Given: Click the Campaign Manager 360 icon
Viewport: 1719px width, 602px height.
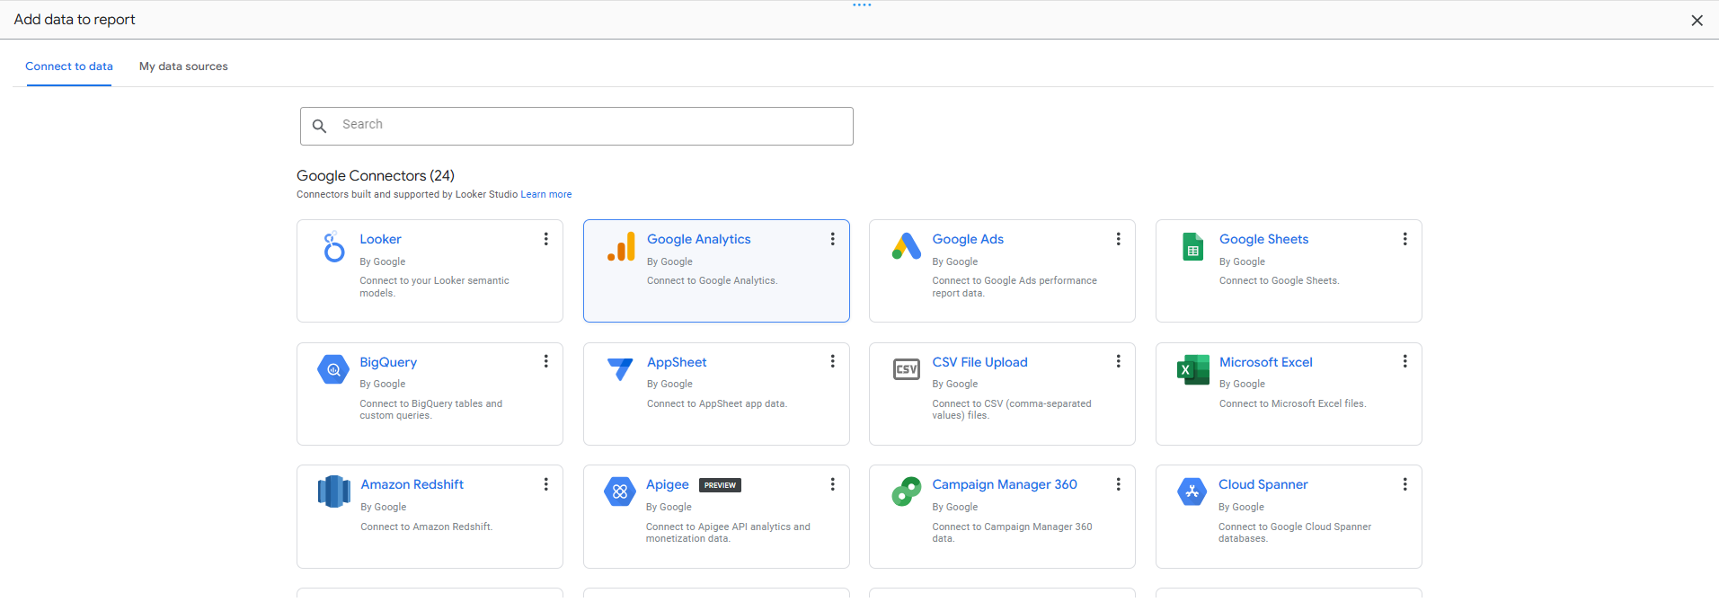Looking at the screenshot, I should 907,491.
